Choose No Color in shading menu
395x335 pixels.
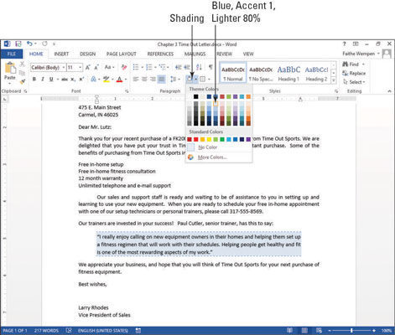click(207, 147)
